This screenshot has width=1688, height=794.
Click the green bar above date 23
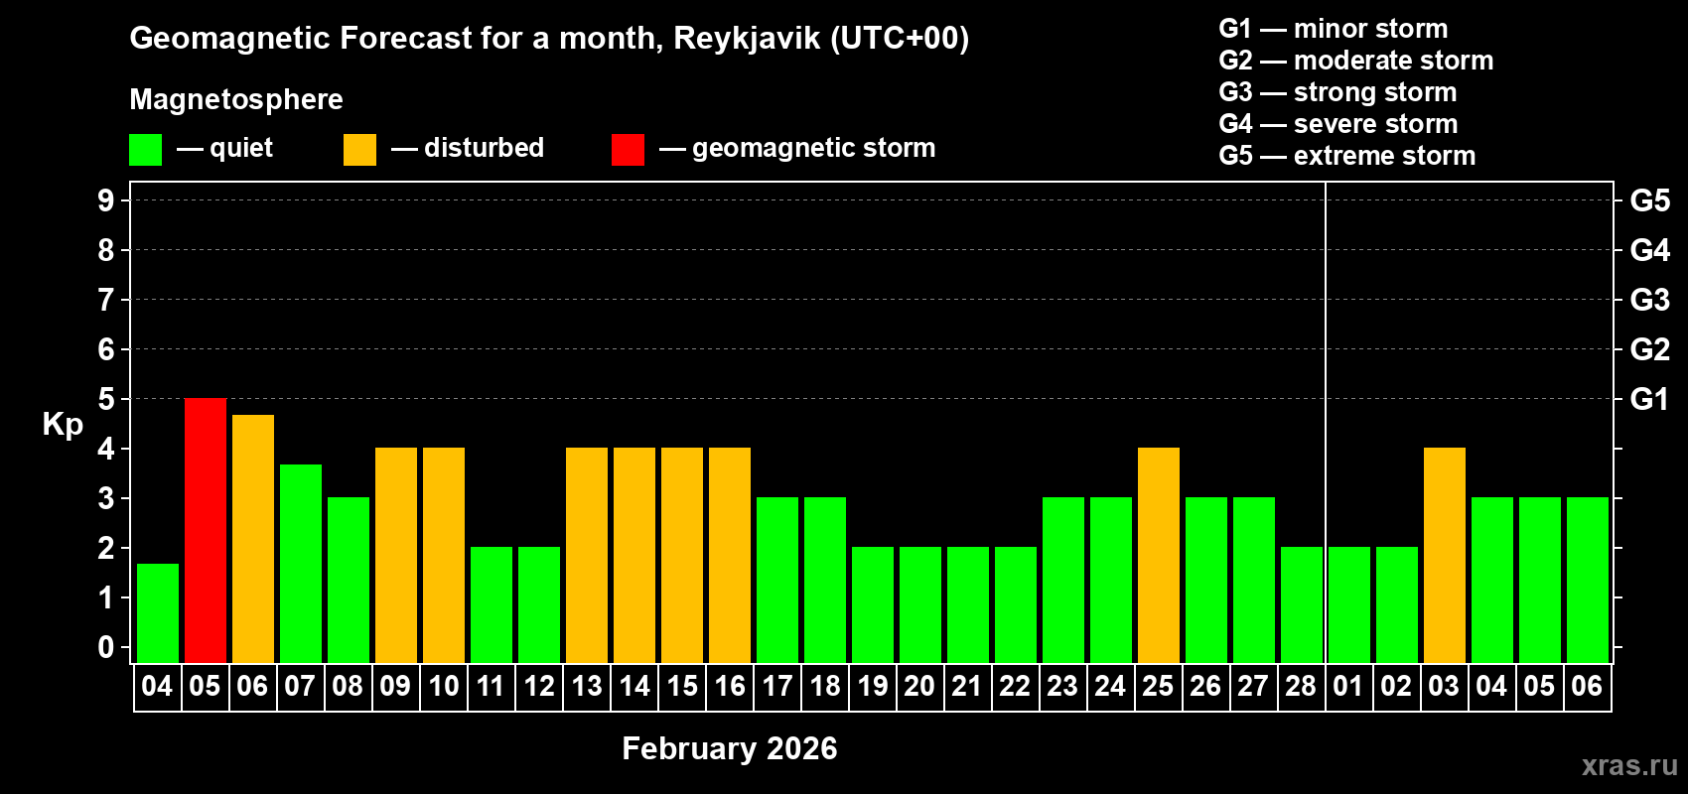pos(1063,581)
